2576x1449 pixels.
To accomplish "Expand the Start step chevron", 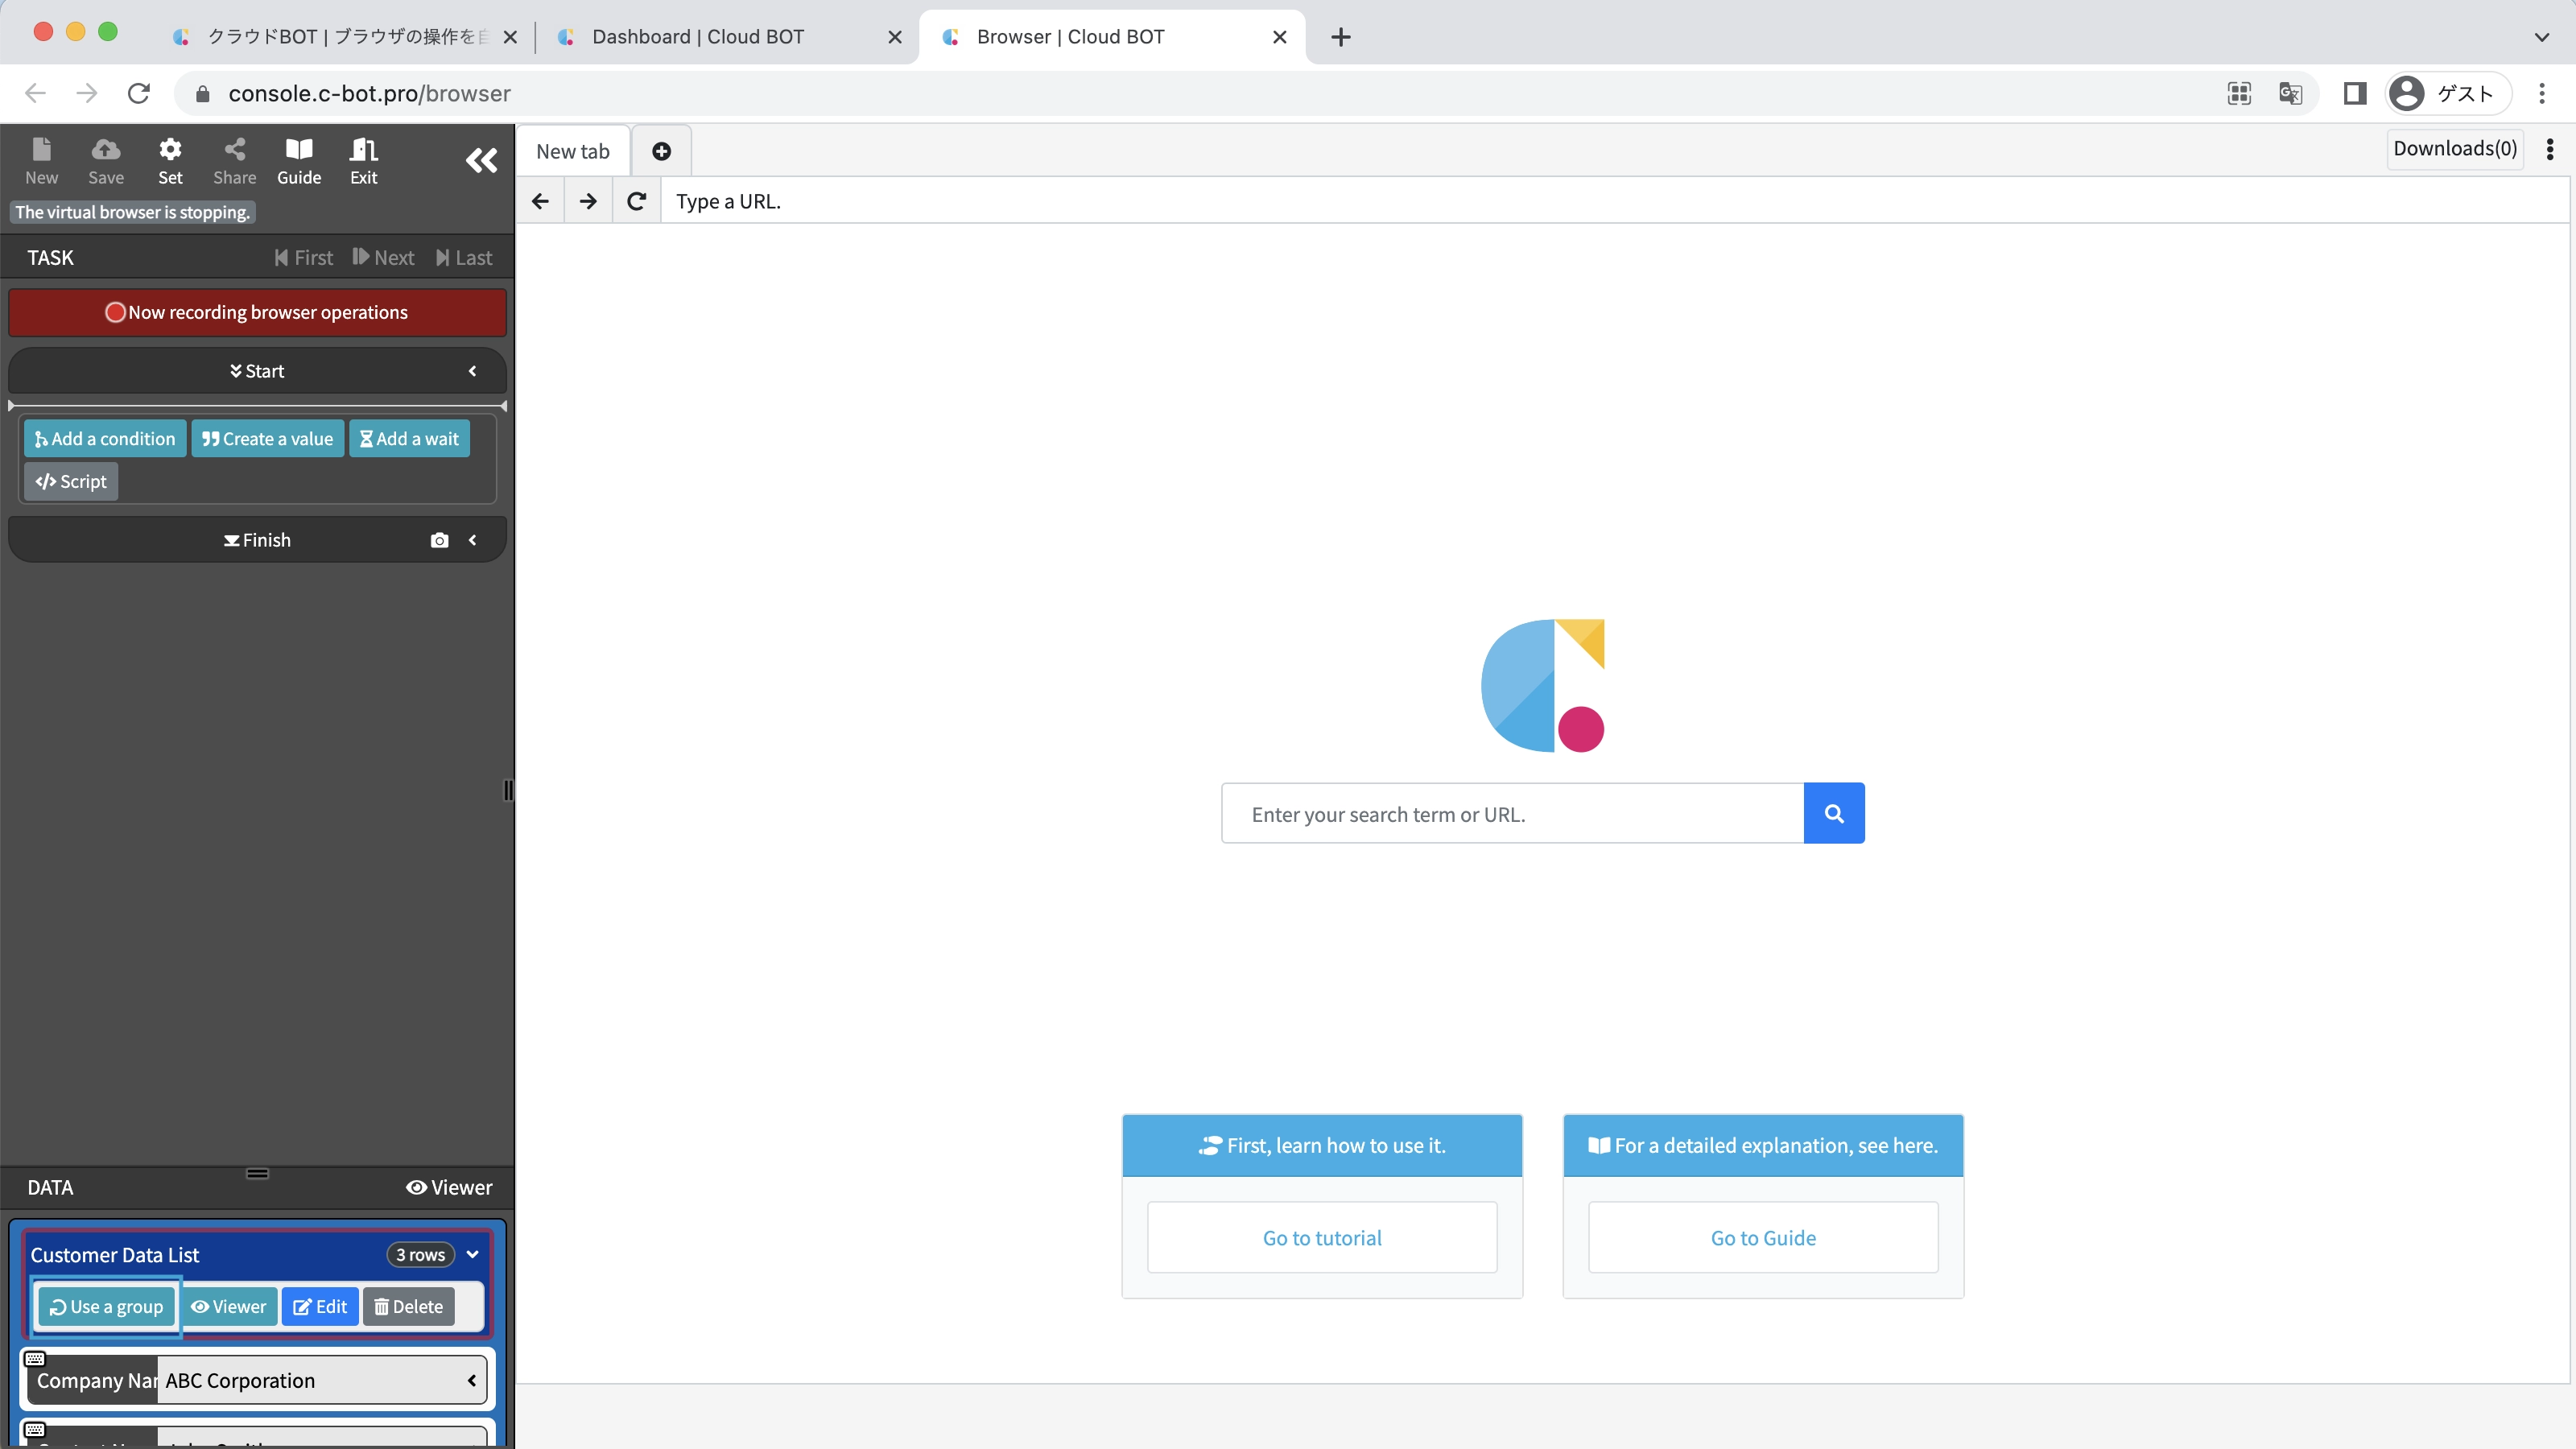I will pyautogui.click(x=472, y=371).
